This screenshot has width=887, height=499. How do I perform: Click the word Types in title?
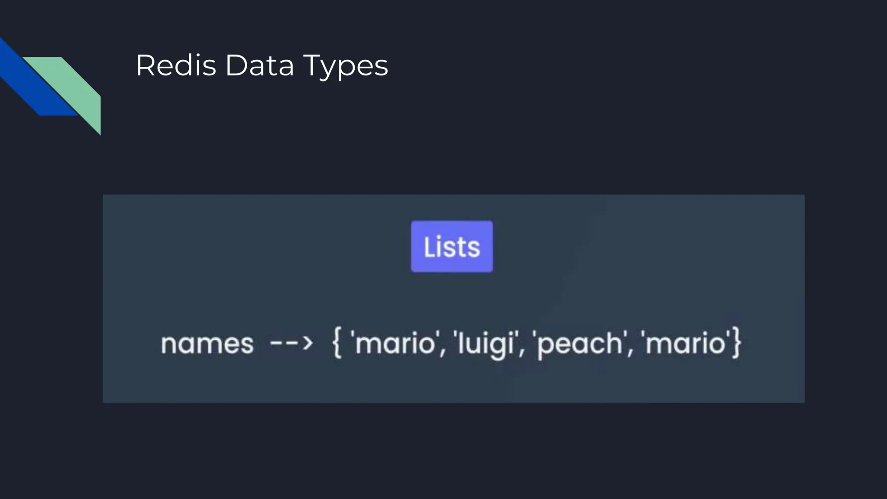[345, 68]
